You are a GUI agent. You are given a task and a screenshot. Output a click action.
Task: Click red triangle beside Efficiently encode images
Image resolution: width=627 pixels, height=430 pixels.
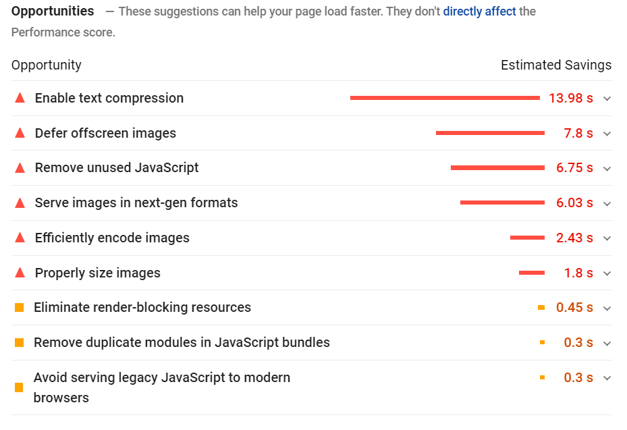tap(20, 238)
